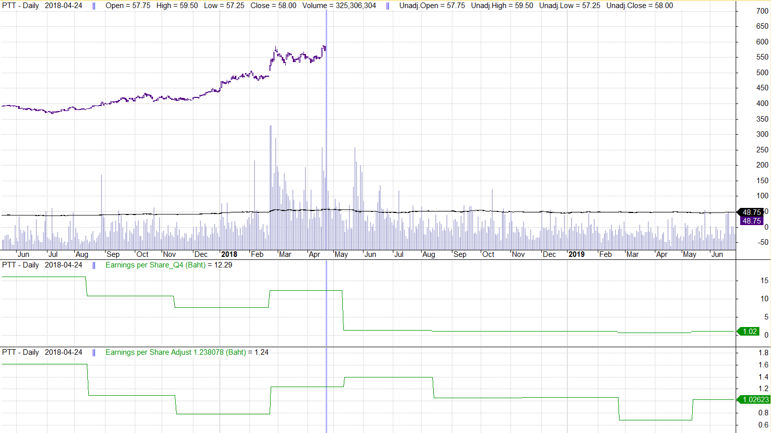Click the Volume = 325,306,304 readout
Screen dimensions: 771x433
339,6
